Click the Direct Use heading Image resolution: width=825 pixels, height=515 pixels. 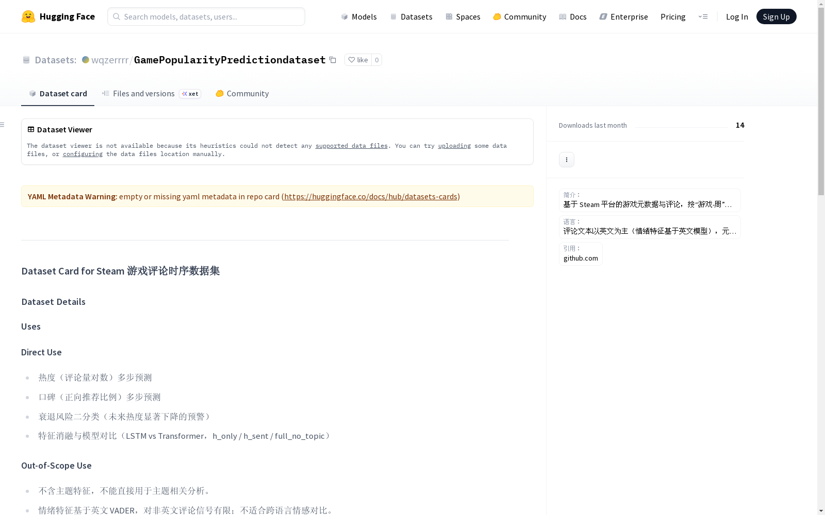(41, 352)
